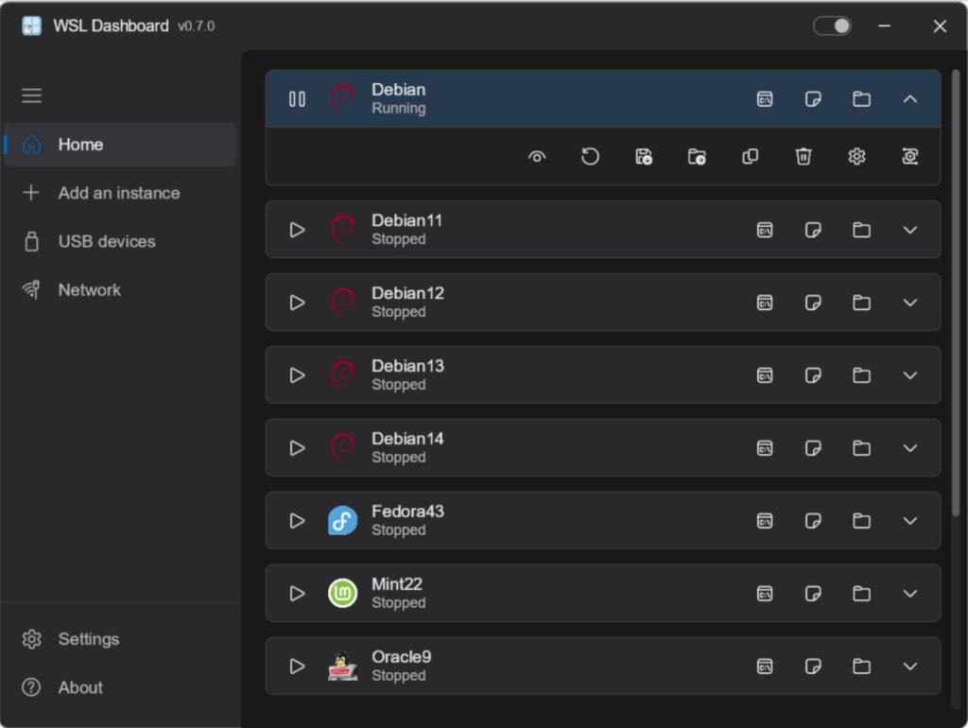Click the export save icon for Debian
Viewport: 968px width, 728px height.
(x=643, y=156)
